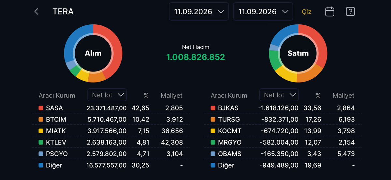The height and width of the screenshot is (180, 391).
Task: Select the BTCIM row label
Action: pos(56,120)
